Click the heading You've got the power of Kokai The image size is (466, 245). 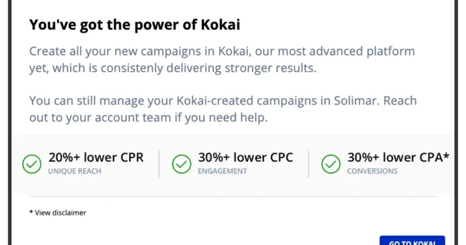(x=134, y=24)
